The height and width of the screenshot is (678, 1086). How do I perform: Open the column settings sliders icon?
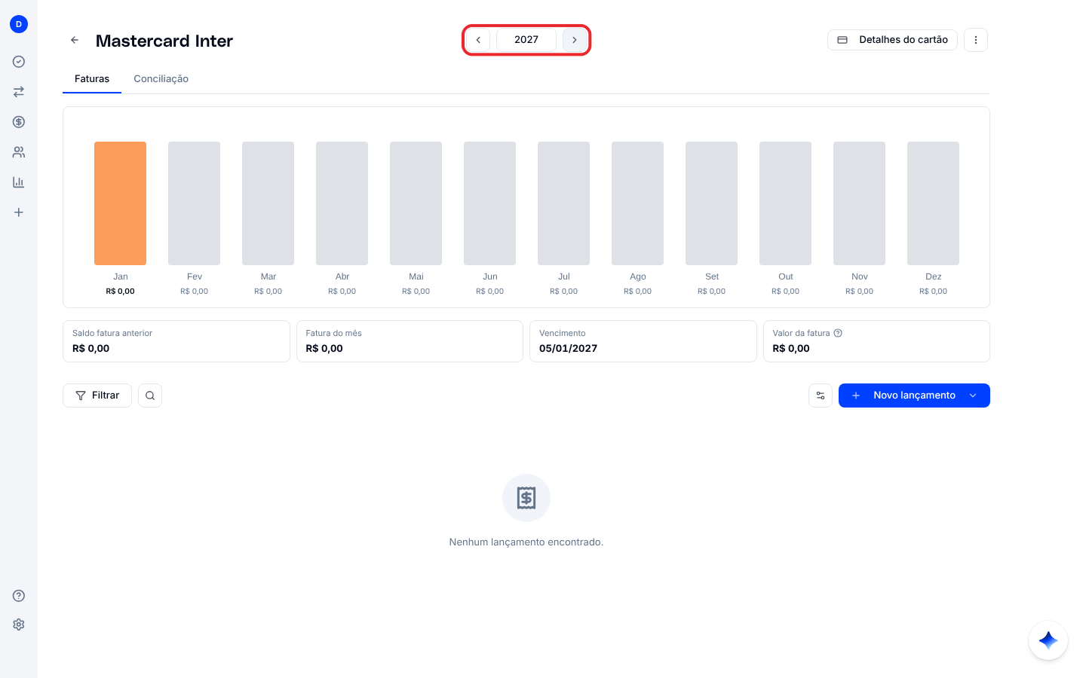(821, 395)
